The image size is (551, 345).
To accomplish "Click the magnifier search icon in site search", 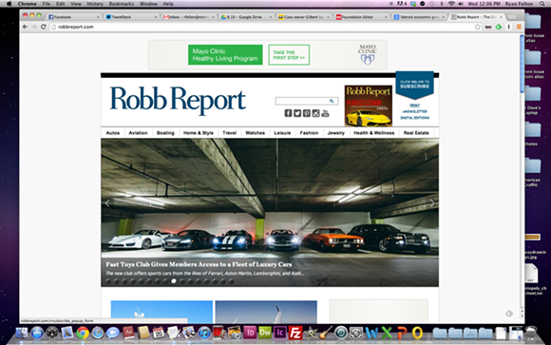I will click(x=332, y=101).
